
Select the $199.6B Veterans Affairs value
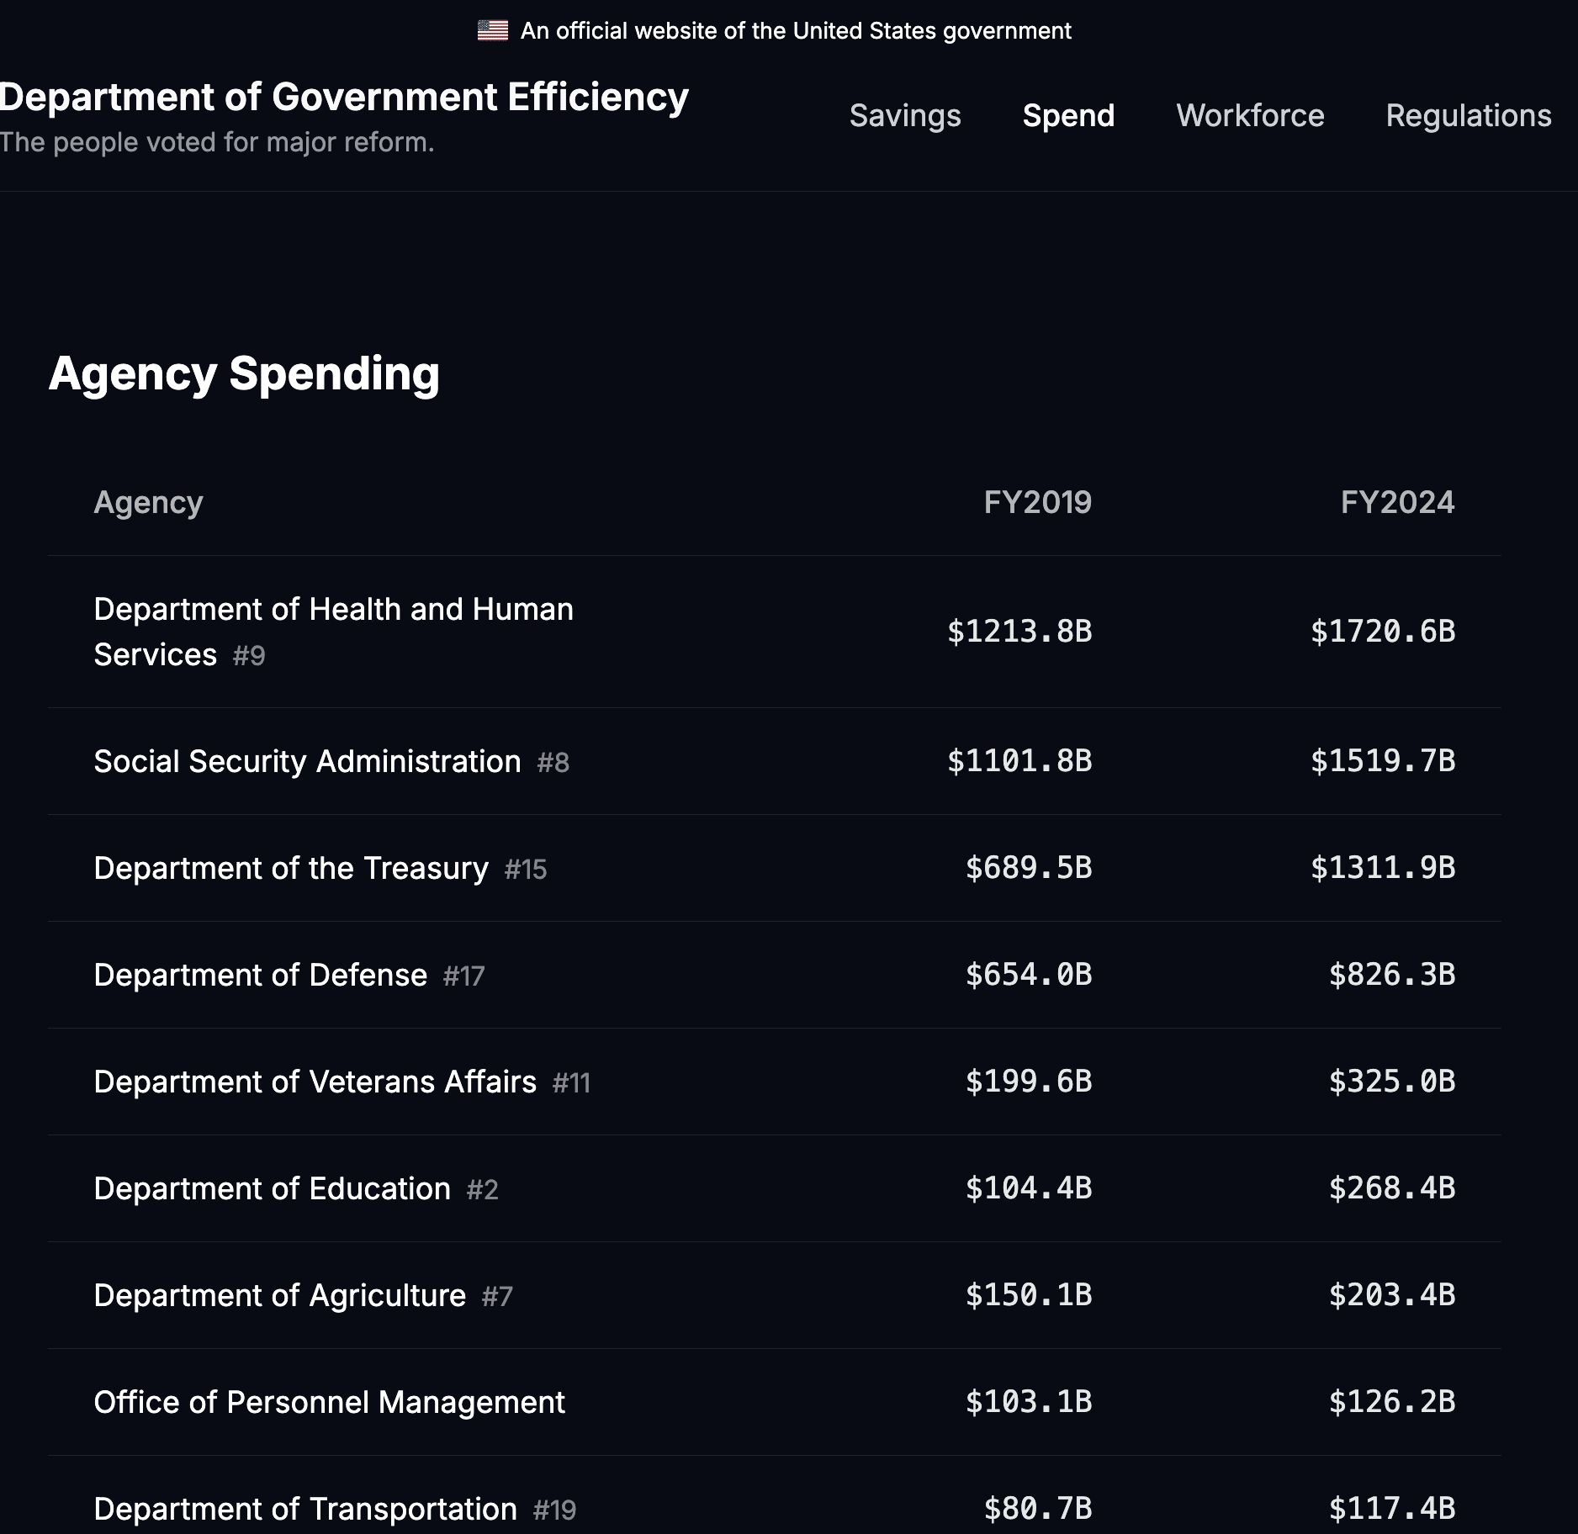1029,1082
